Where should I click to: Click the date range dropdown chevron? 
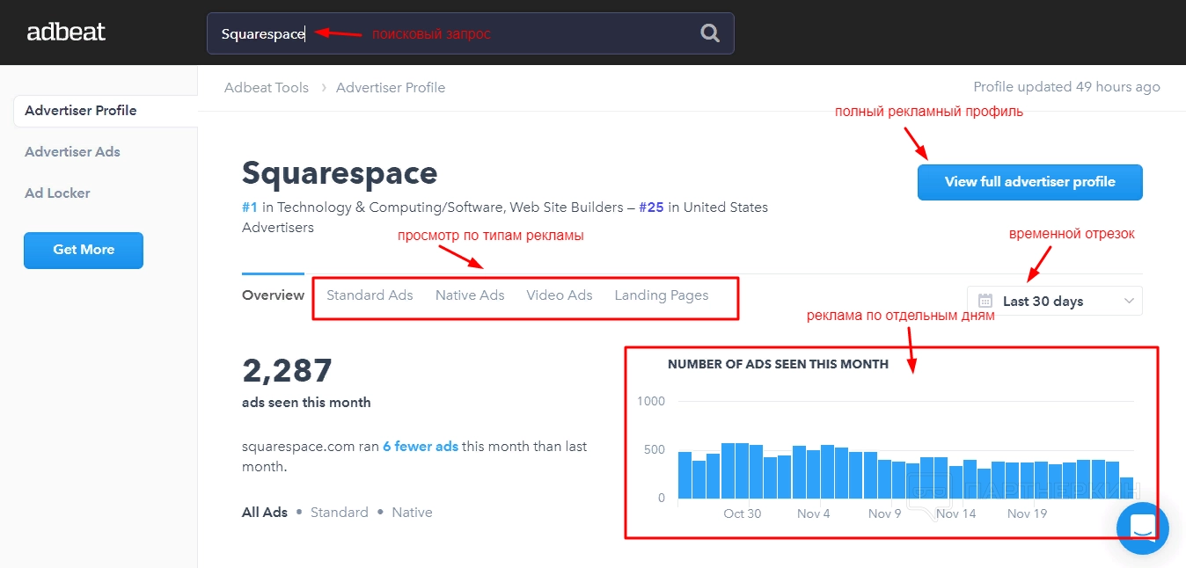coord(1129,301)
